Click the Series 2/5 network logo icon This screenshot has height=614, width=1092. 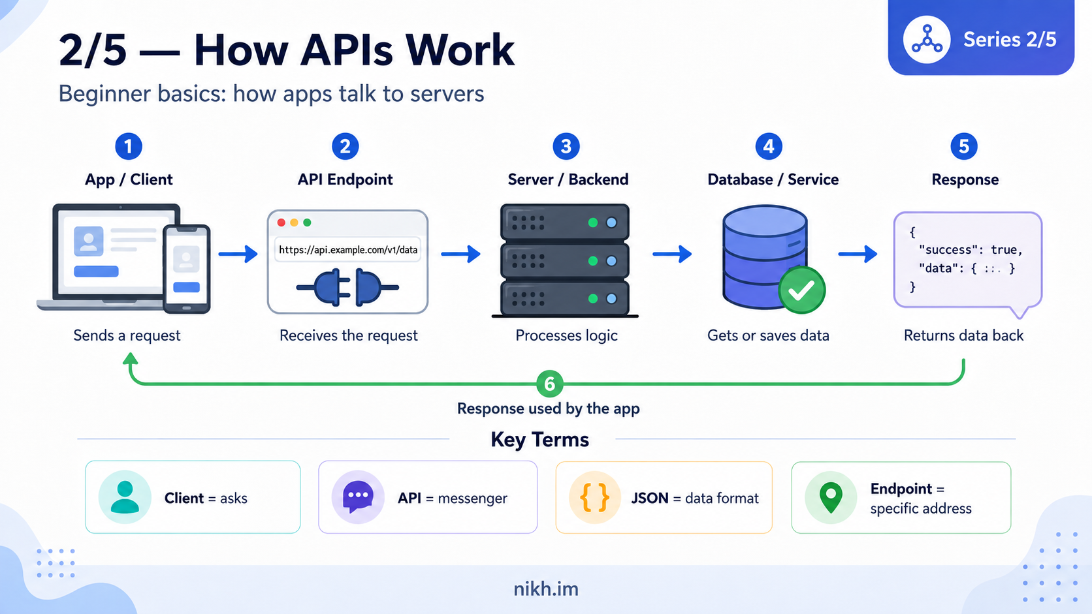tap(926, 40)
